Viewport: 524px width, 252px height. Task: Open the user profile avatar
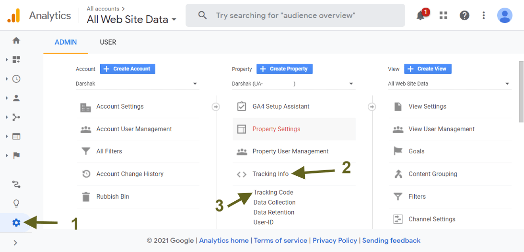tap(504, 15)
